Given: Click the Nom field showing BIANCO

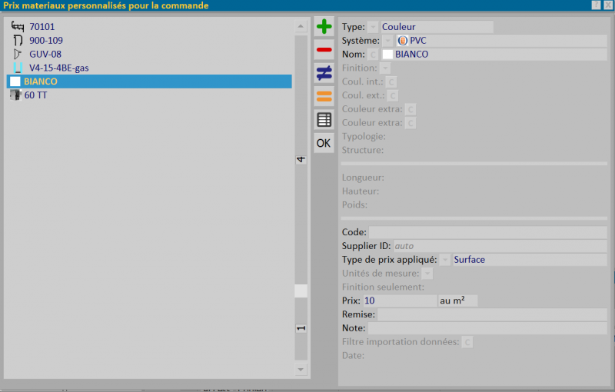Looking at the screenshot, I should pos(494,55).
